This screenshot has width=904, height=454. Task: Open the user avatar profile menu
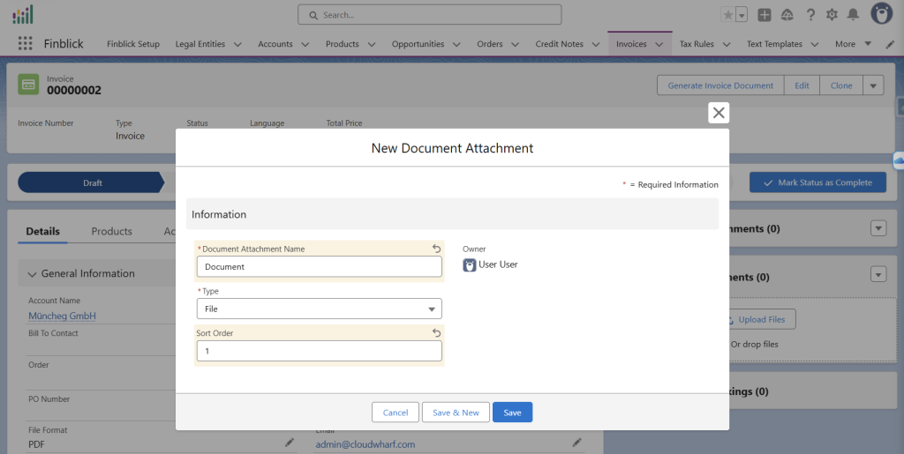880,14
